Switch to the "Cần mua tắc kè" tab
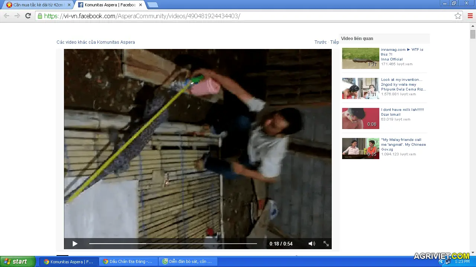This screenshot has height=267, width=476. [x=37, y=5]
